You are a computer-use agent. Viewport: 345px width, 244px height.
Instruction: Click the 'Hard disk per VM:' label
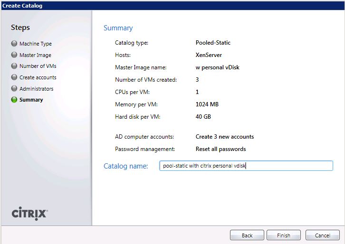[137, 117]
